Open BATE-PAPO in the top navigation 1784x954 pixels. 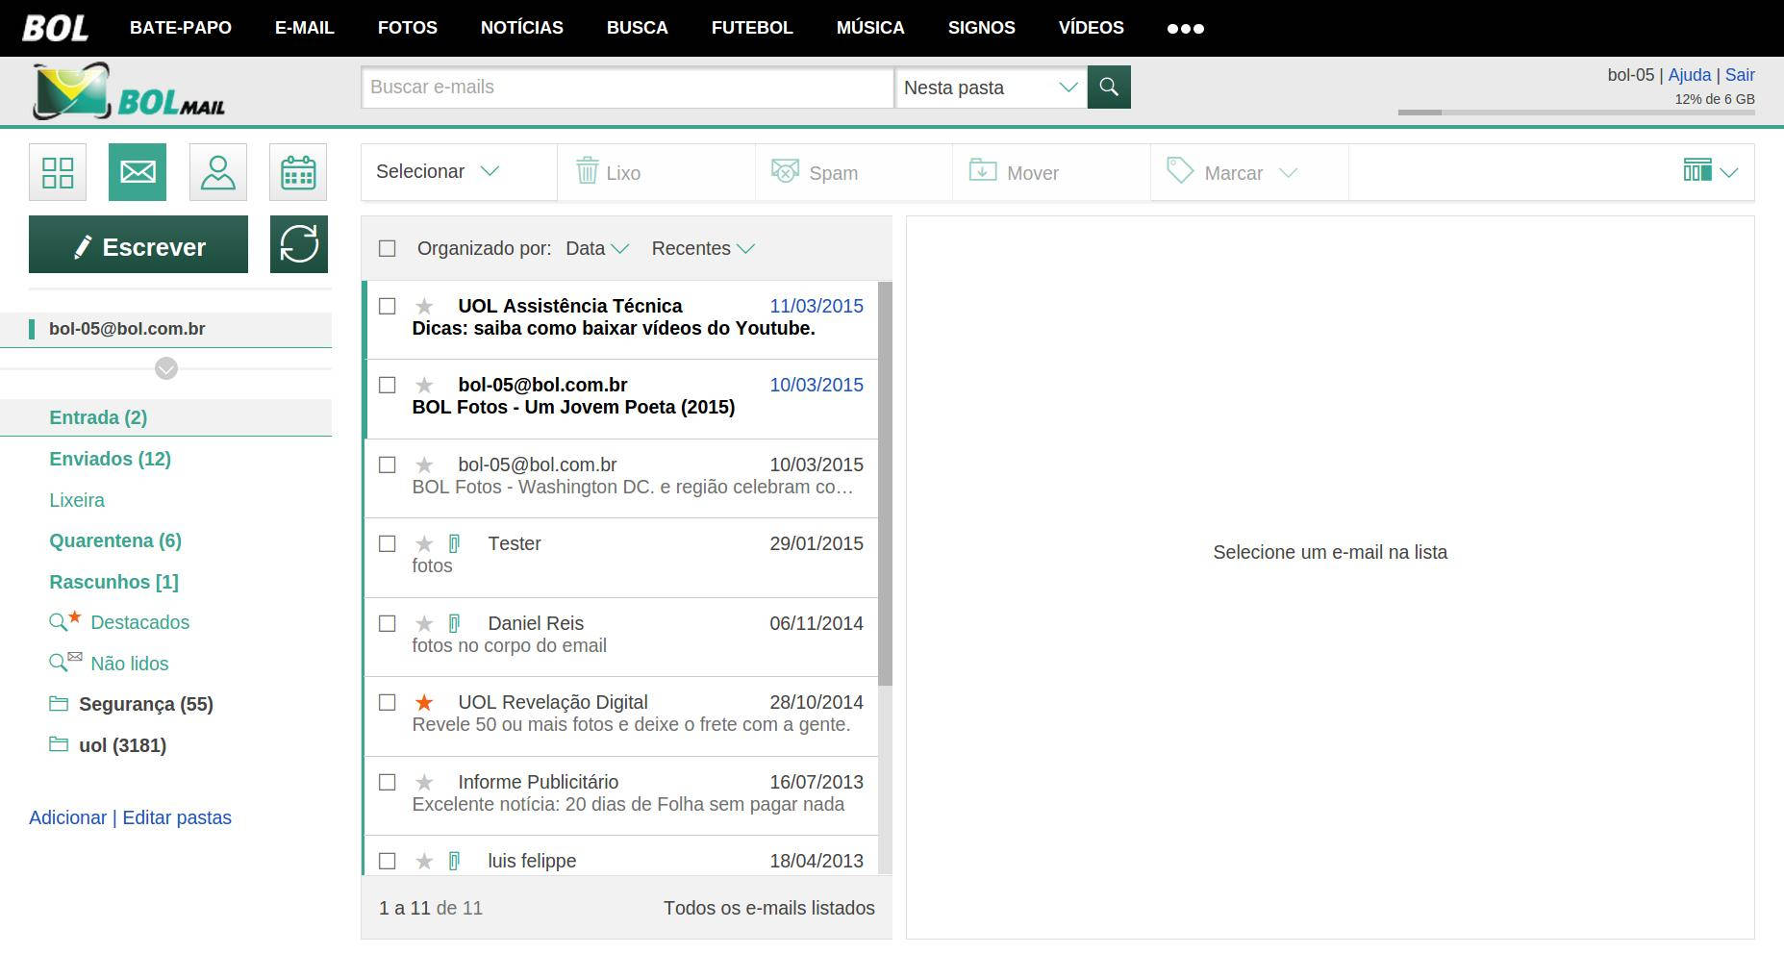181,28
